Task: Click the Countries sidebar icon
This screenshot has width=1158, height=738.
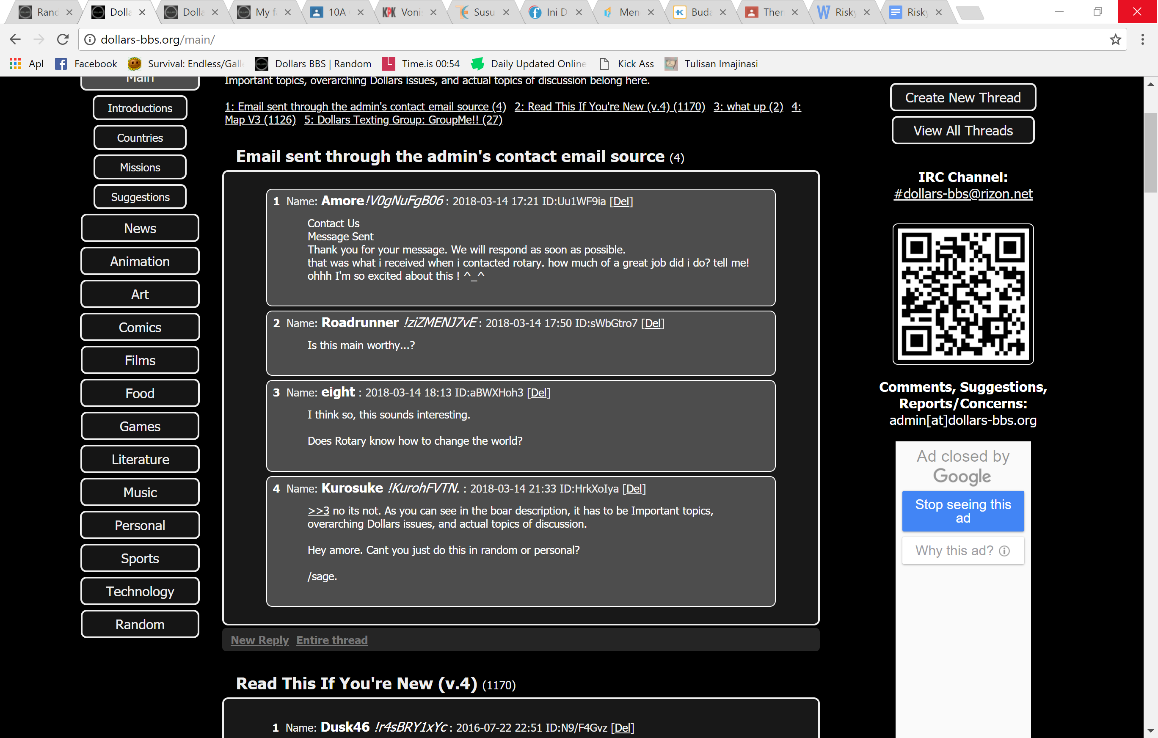Action: coord(140,138)
